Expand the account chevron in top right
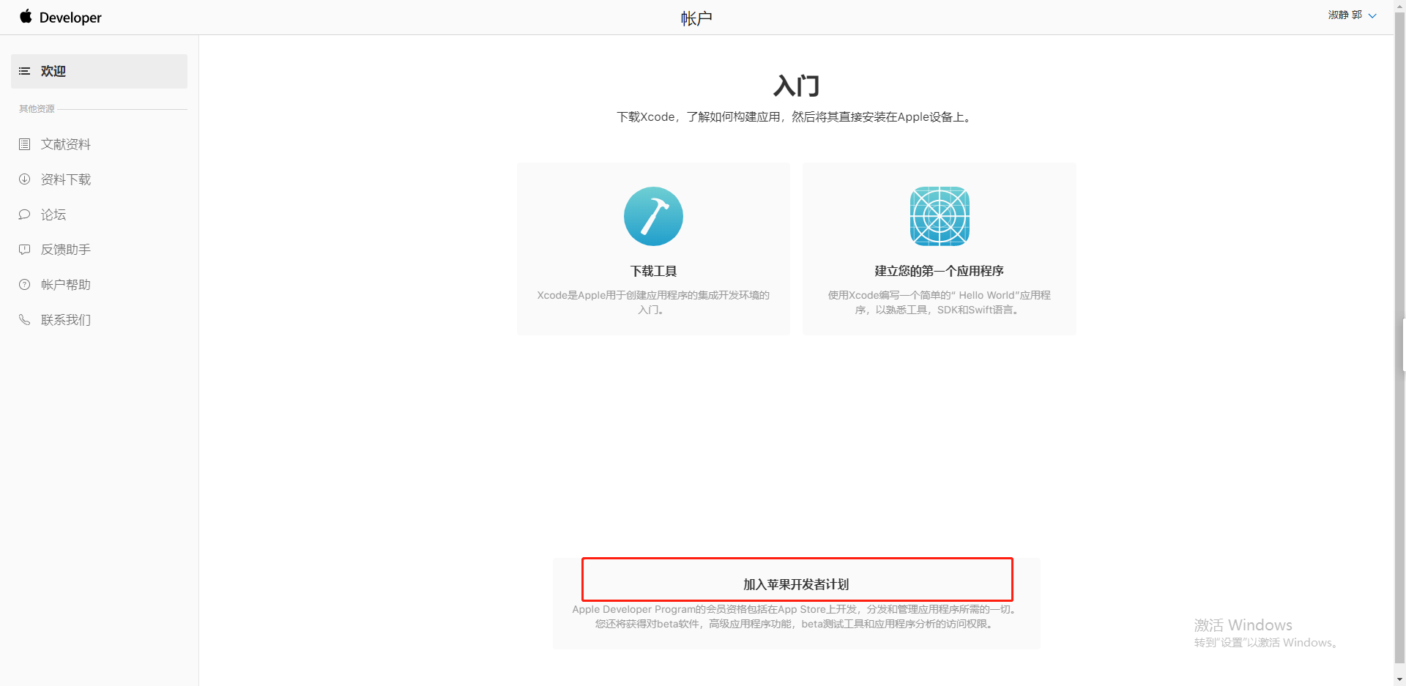Image resolution: width=1406 pixels, height=686 pixels. tap(1372, 16)
